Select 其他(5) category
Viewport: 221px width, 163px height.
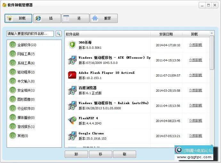pos(23,136)
